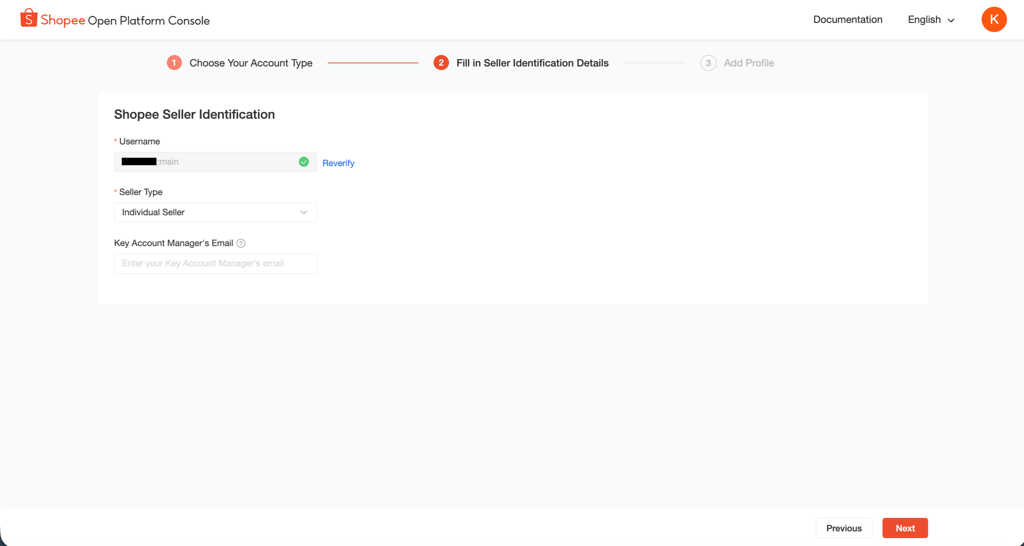Viewport: 1024px width, 546px height.
Task: Click the Previous button
Action: (844, 528)
